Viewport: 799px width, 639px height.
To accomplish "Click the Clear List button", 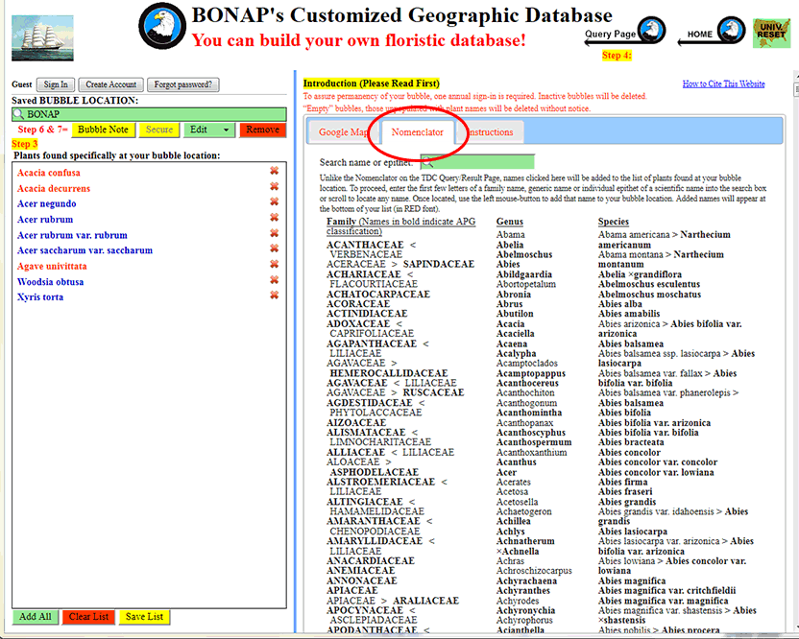I will point(88,617).
